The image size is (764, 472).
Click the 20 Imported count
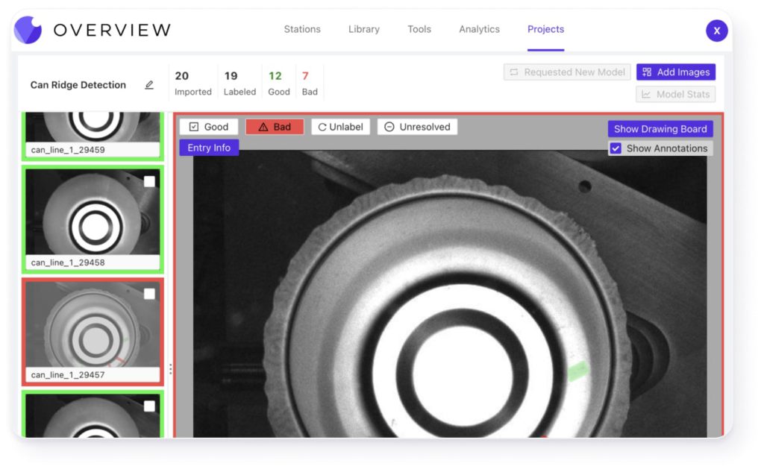(x=193, y=84)
